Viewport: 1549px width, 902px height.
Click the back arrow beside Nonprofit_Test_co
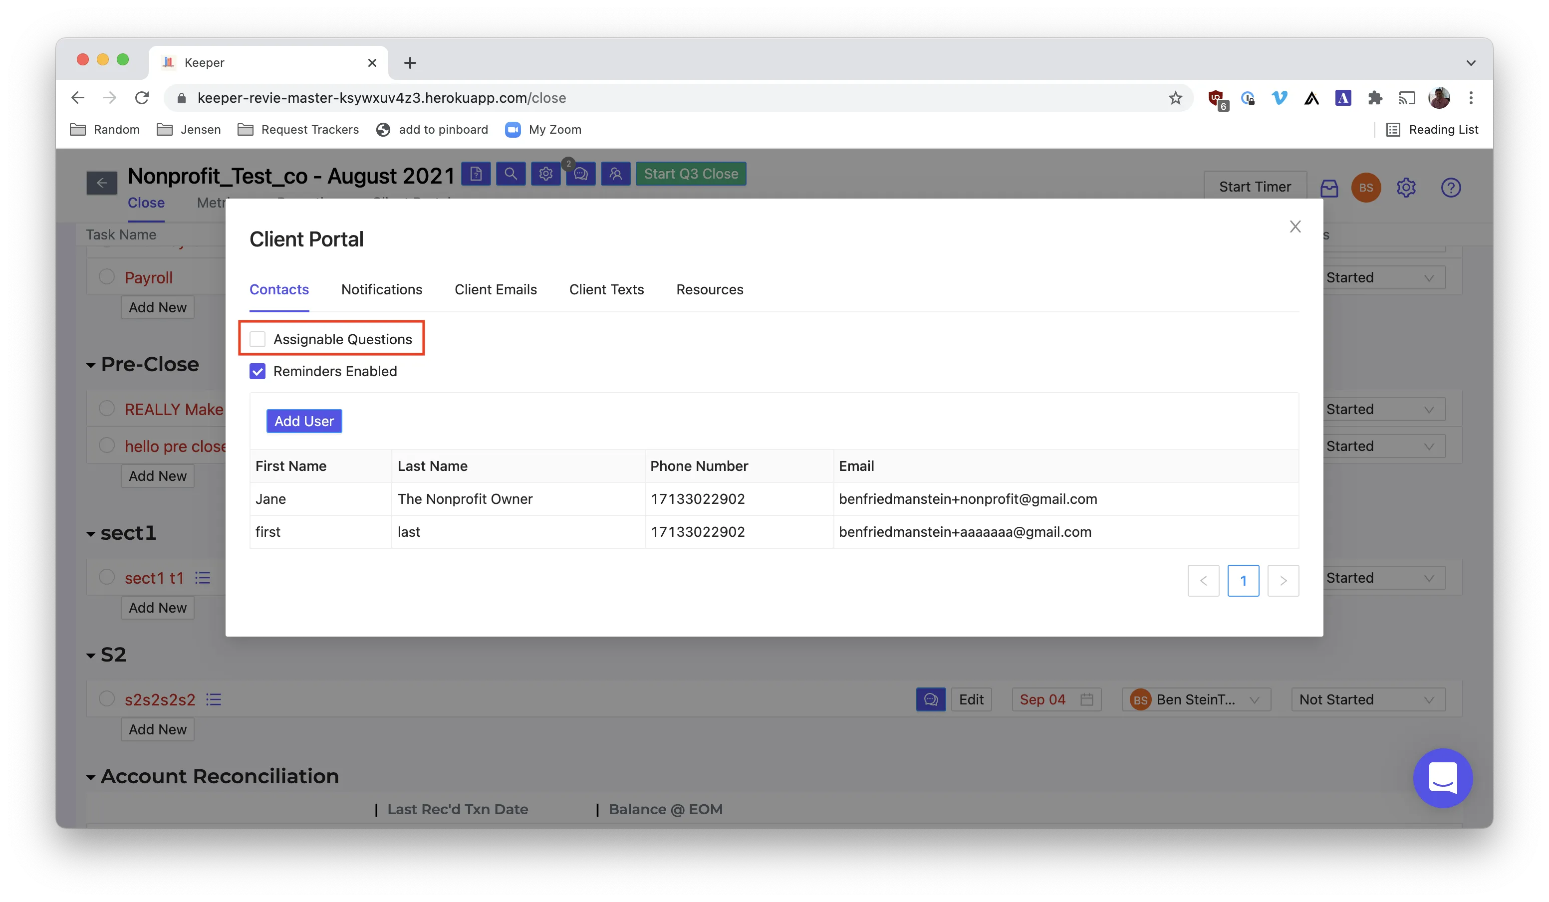101,183
